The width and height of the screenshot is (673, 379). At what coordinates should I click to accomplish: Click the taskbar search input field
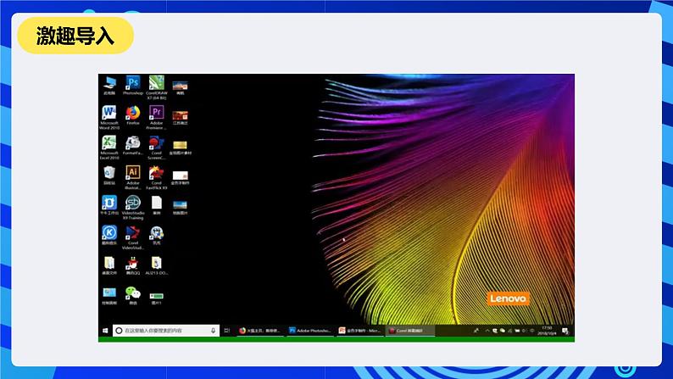coord(166,331)
